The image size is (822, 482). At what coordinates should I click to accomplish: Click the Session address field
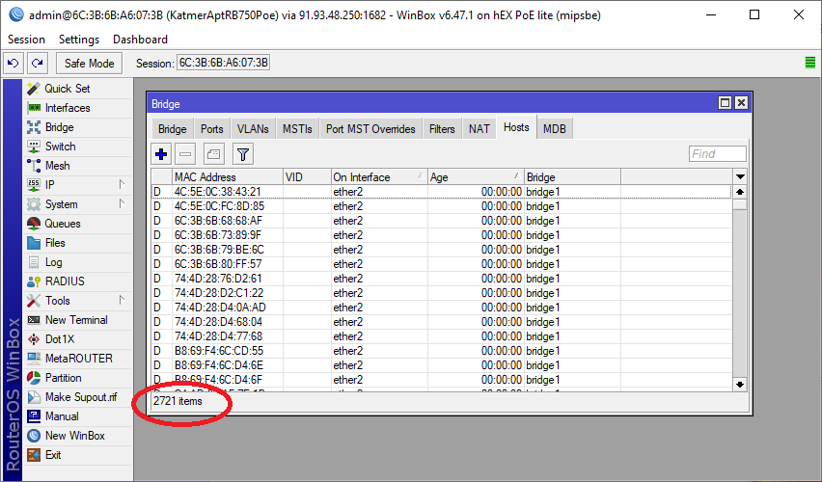click(223, 63)
